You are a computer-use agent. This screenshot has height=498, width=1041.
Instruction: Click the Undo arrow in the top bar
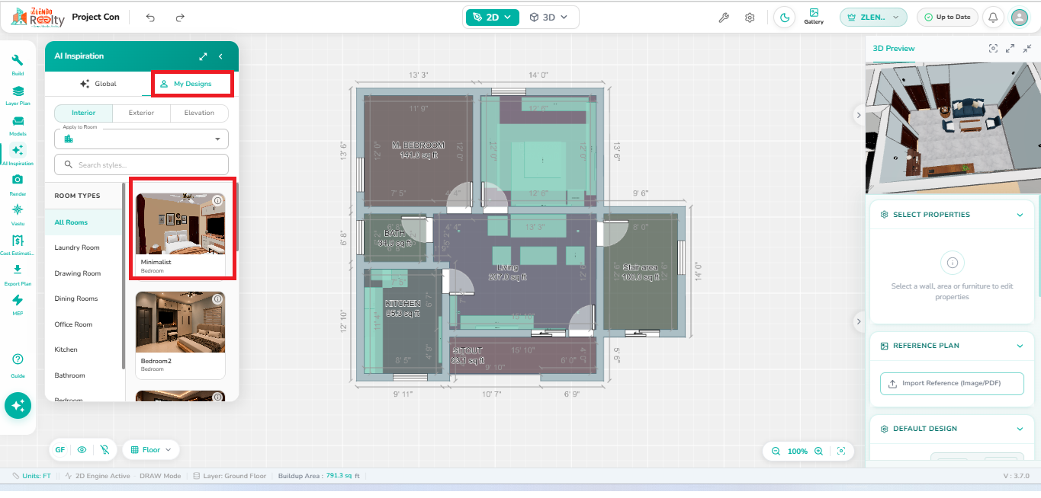click(150, 18)
